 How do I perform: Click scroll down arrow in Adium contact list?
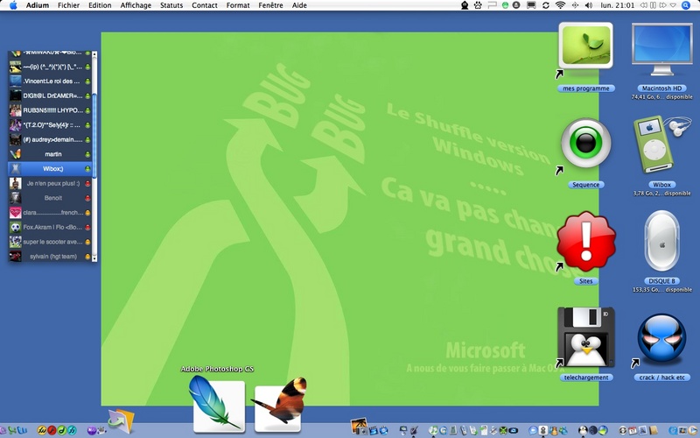94,258
